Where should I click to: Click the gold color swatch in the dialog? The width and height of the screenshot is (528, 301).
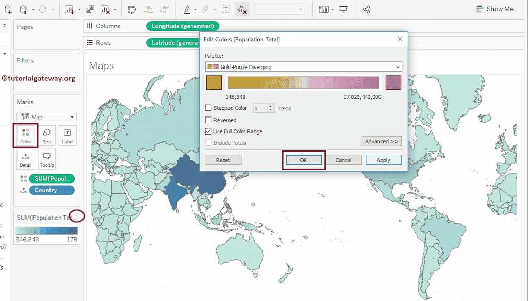point(213,82)
